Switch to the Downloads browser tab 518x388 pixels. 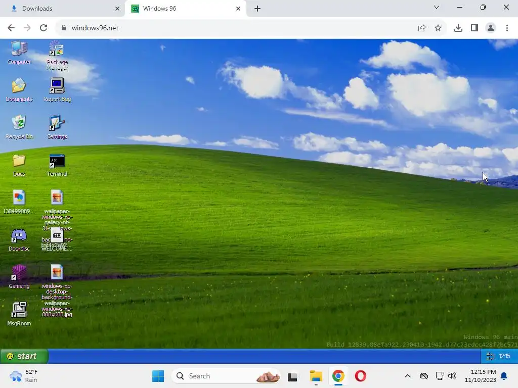(x=62, y=9)
